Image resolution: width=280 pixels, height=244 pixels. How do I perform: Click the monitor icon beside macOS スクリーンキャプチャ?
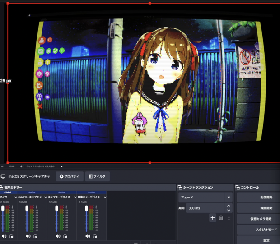3,176
